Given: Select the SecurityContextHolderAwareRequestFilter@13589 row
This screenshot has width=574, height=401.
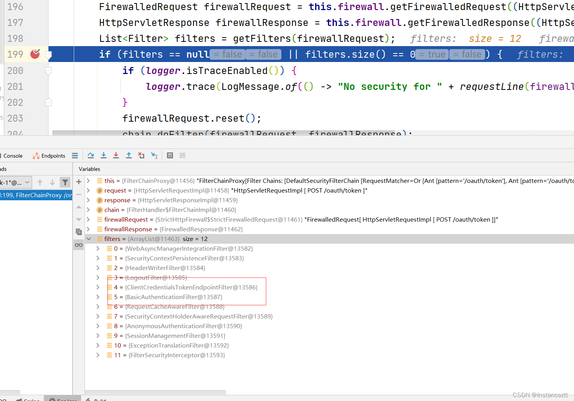Looking at the screenshot, I should [x=329, y=316].
